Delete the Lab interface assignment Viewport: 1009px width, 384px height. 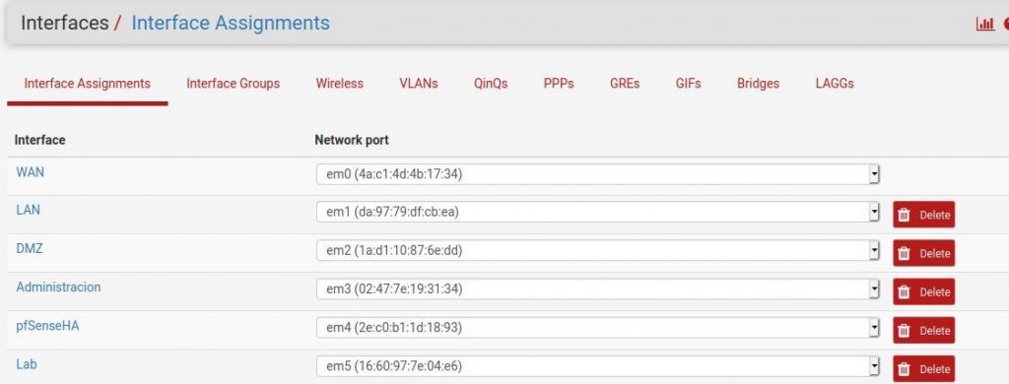click(923, 369)
